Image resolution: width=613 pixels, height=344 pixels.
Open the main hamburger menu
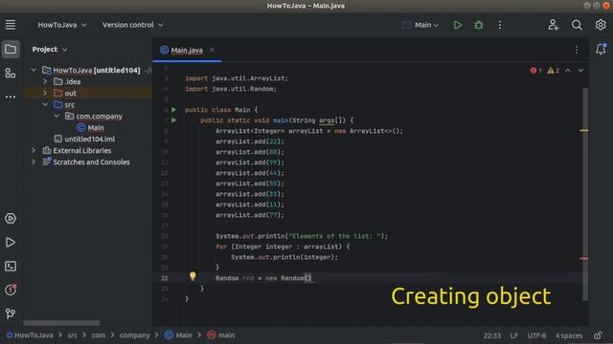coord(11,25)
